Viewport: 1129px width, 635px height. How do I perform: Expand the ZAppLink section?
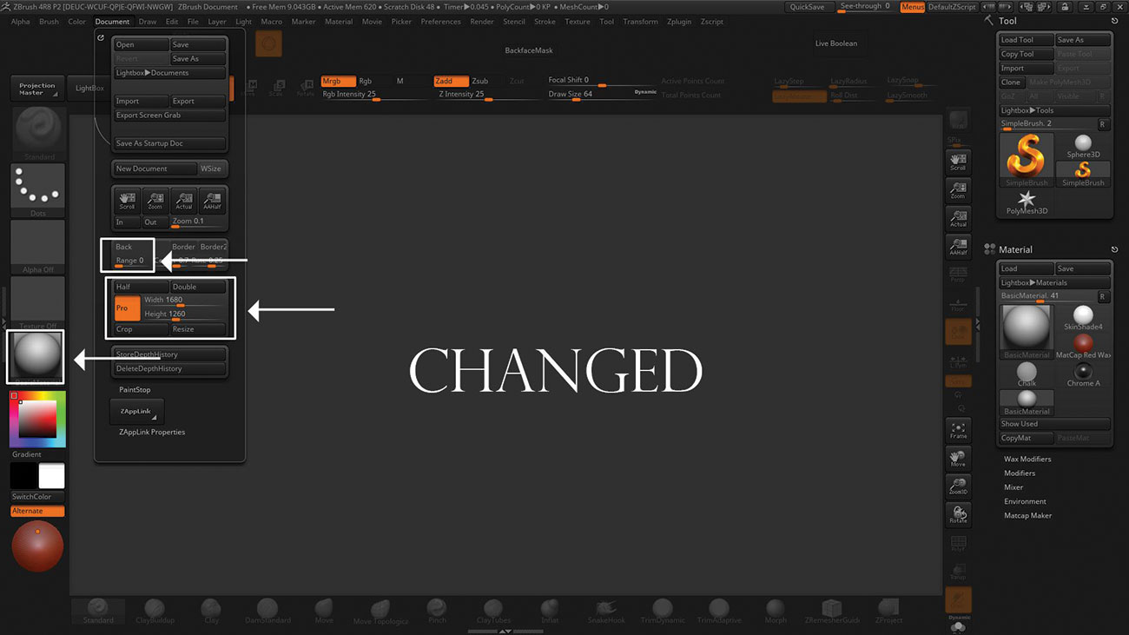click(x=136, y=411)
